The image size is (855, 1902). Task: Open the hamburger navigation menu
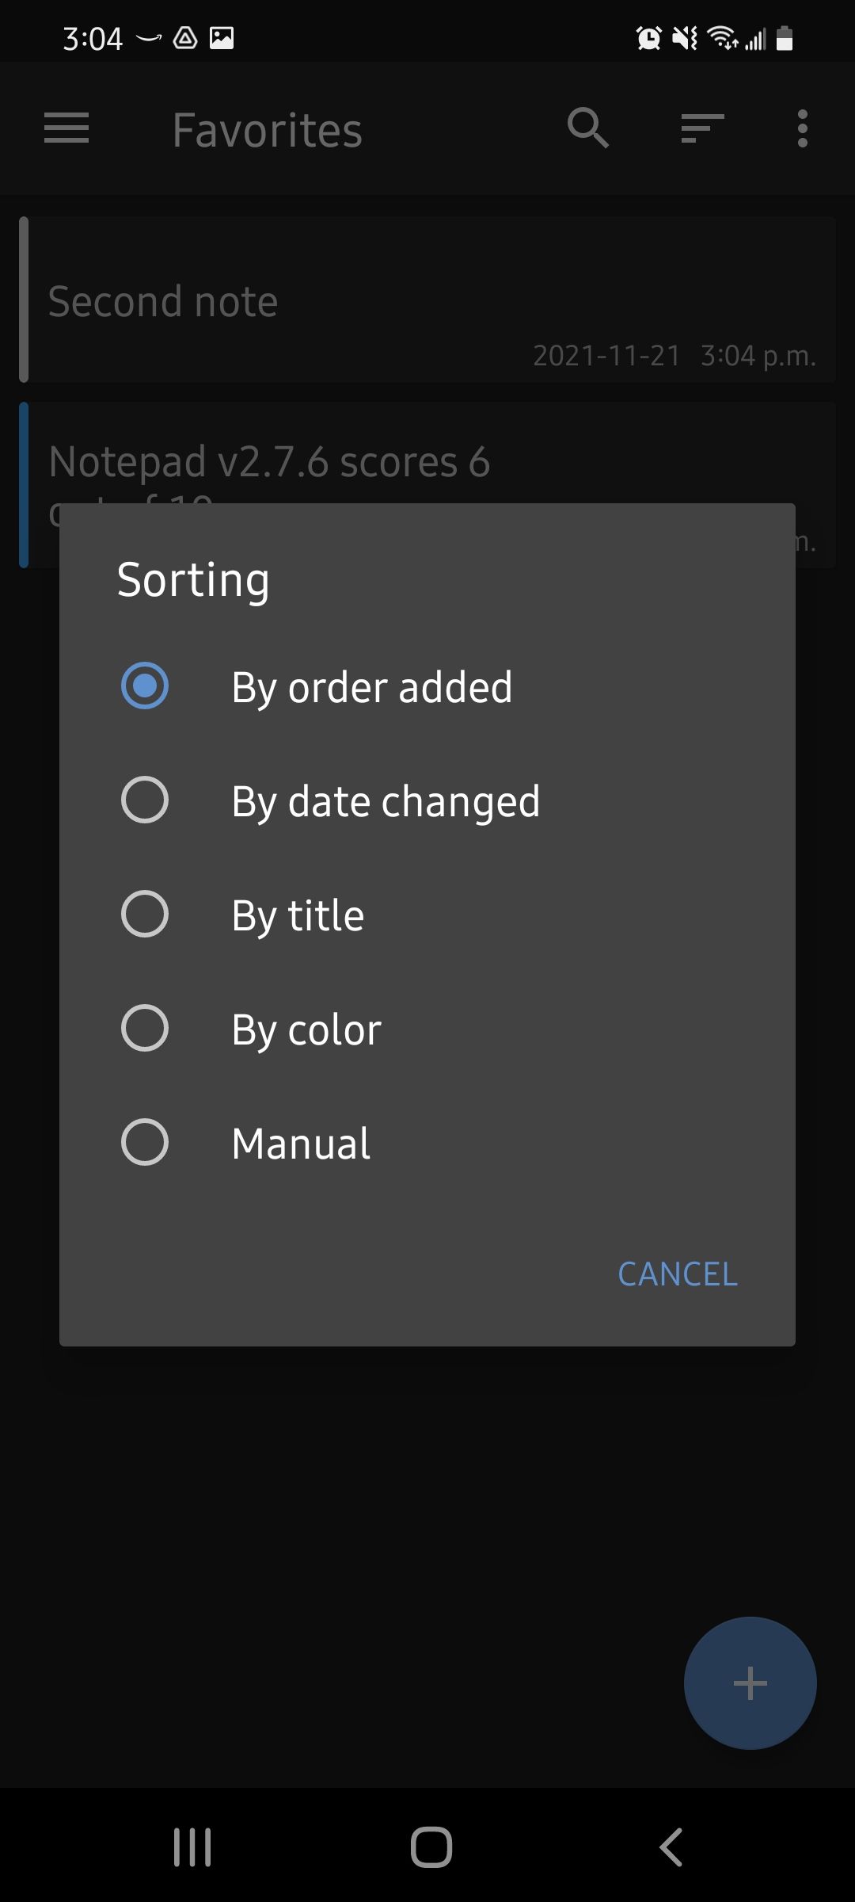coord(66,128)
